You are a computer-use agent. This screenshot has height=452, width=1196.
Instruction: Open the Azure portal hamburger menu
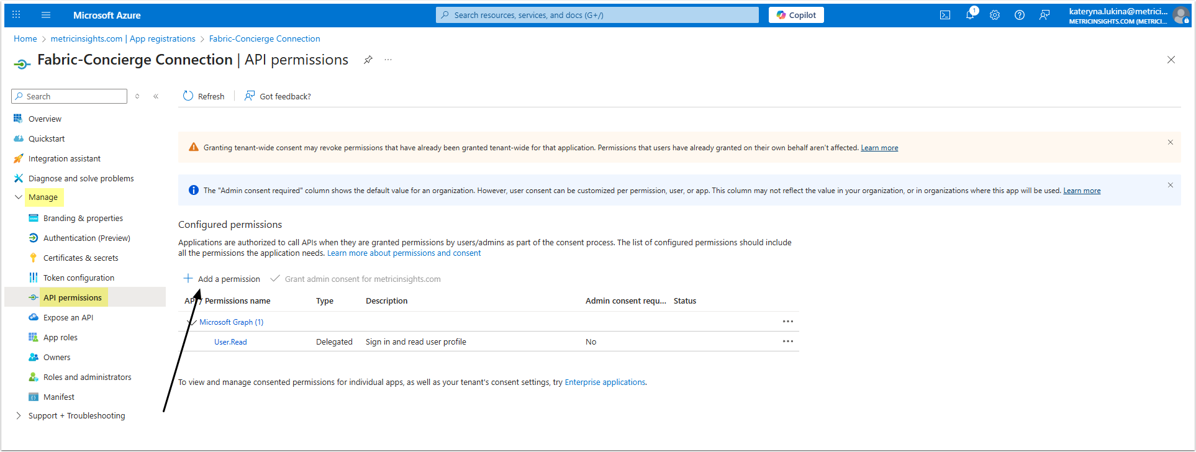click(46, 15)
